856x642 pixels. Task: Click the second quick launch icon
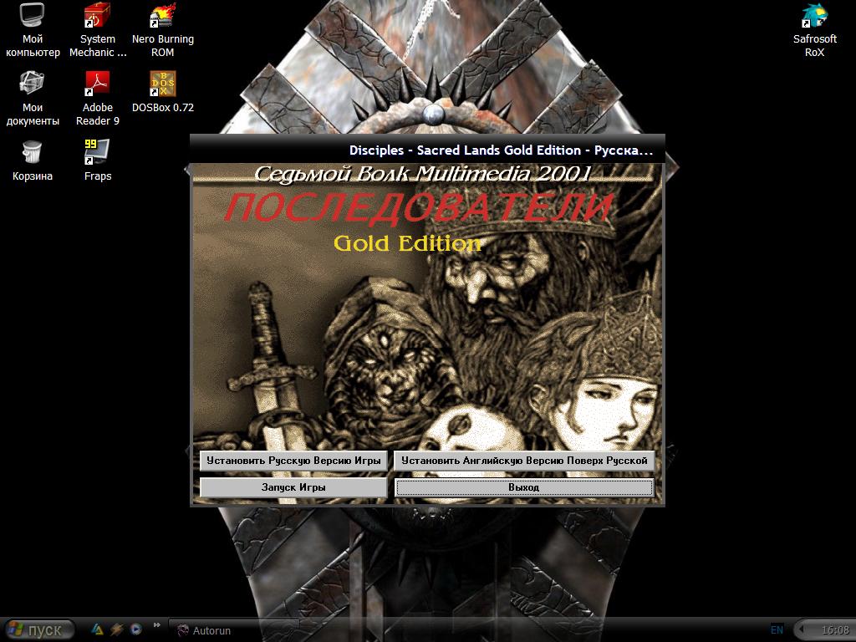(117, 629)
